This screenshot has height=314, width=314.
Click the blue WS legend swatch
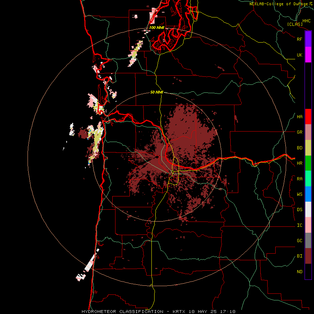(x=308, y=194)
